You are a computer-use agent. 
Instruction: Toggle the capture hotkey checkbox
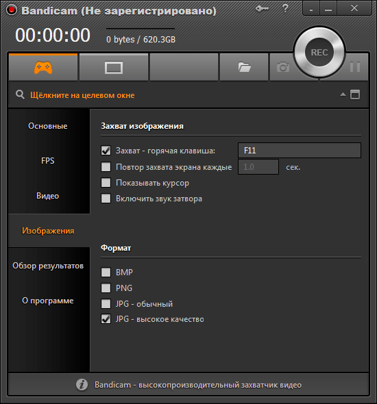106,151
